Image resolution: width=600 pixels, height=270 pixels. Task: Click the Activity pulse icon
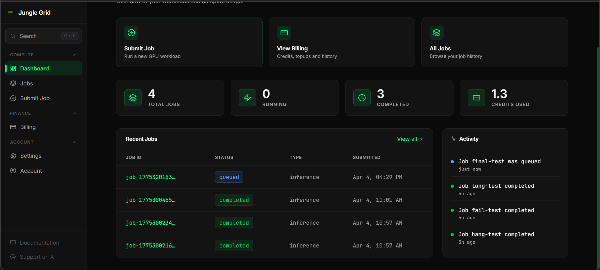coord(453,139)
